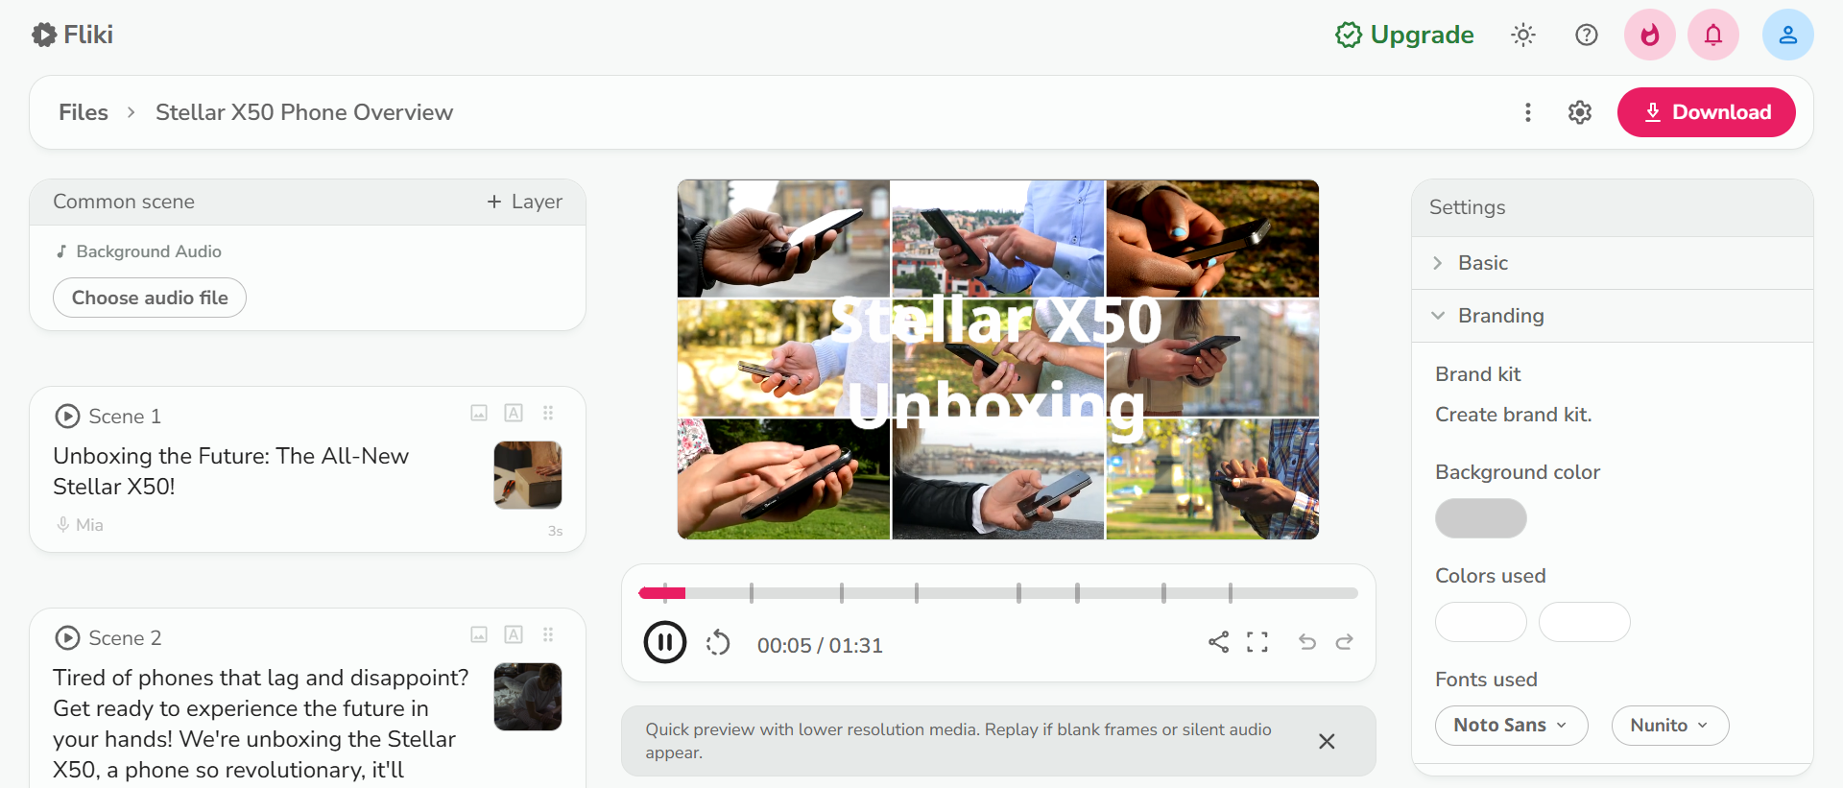Viewport: 1843px width, 788px height.
Task: Click the share icon
Action: (1219, 642)
